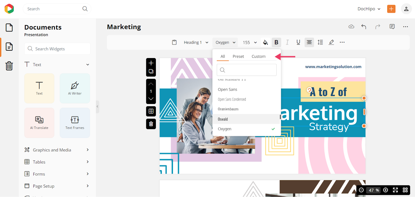Click the font search field
Image resolution: width=415 pixels, height=197 pixels.
pos(247,70)
